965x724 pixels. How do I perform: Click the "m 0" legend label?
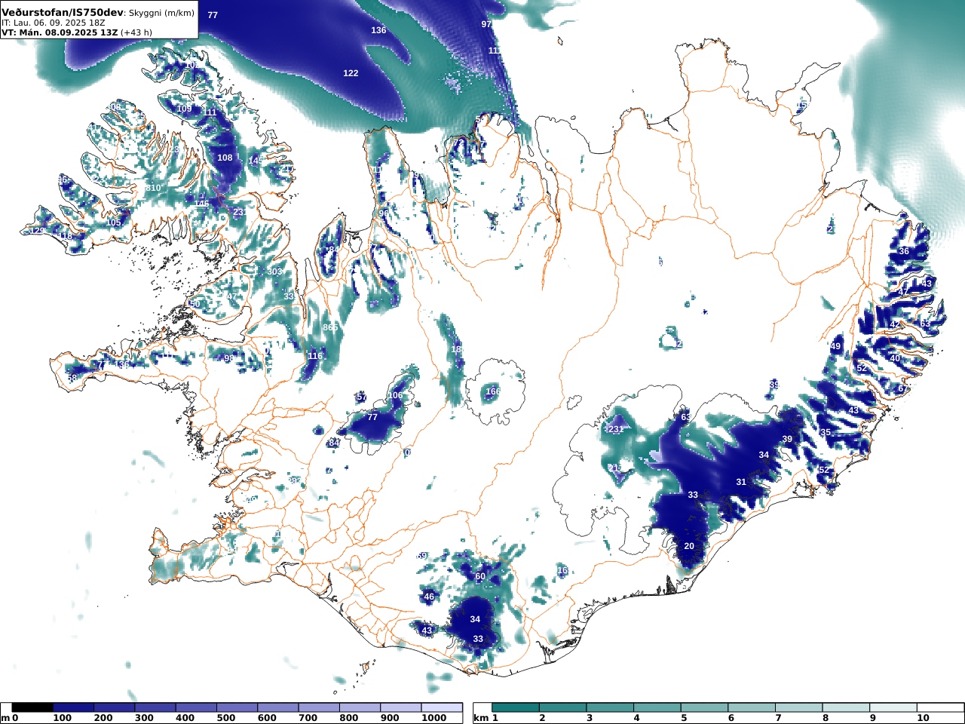(10, 718)
